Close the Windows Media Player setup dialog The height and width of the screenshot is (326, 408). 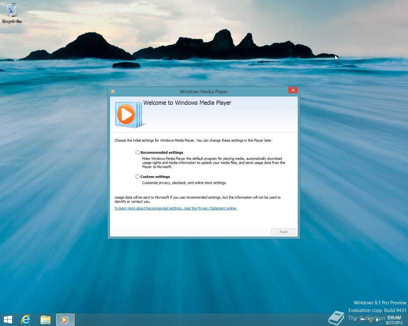(x=293, y=90)
